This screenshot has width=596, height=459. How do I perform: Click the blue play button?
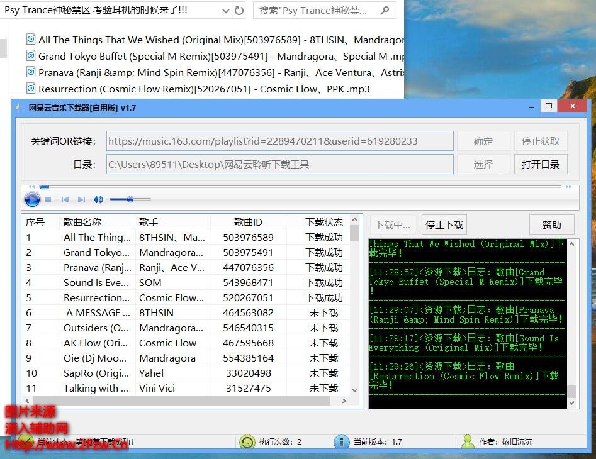(32, 199)
